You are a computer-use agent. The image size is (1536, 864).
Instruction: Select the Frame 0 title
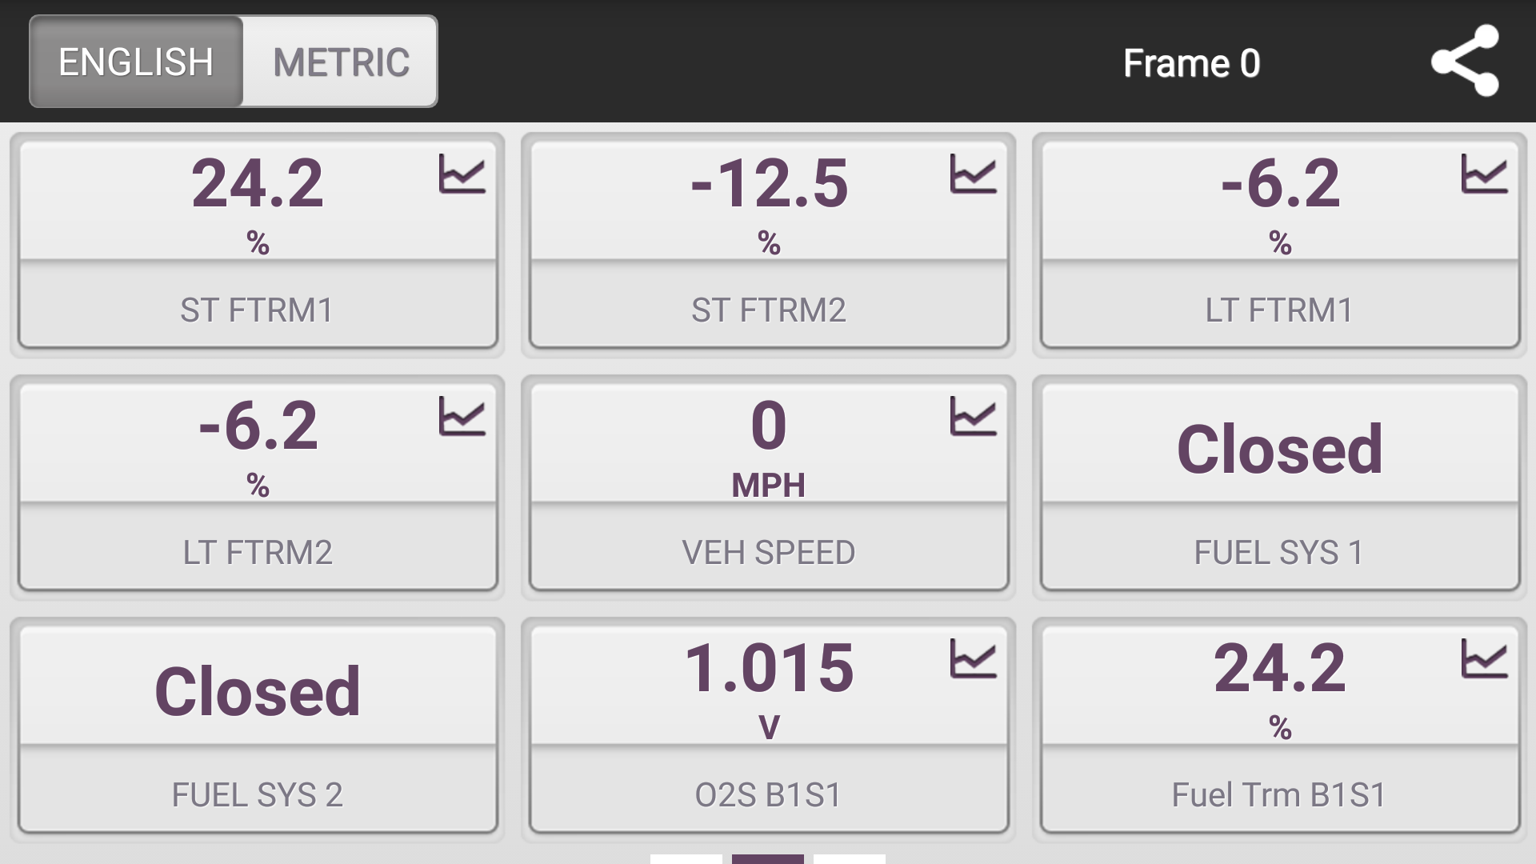click(x=1191, y=63)
